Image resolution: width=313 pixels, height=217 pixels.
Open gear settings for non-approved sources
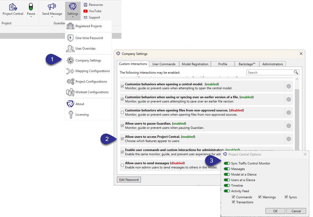[x=289, y=113]
